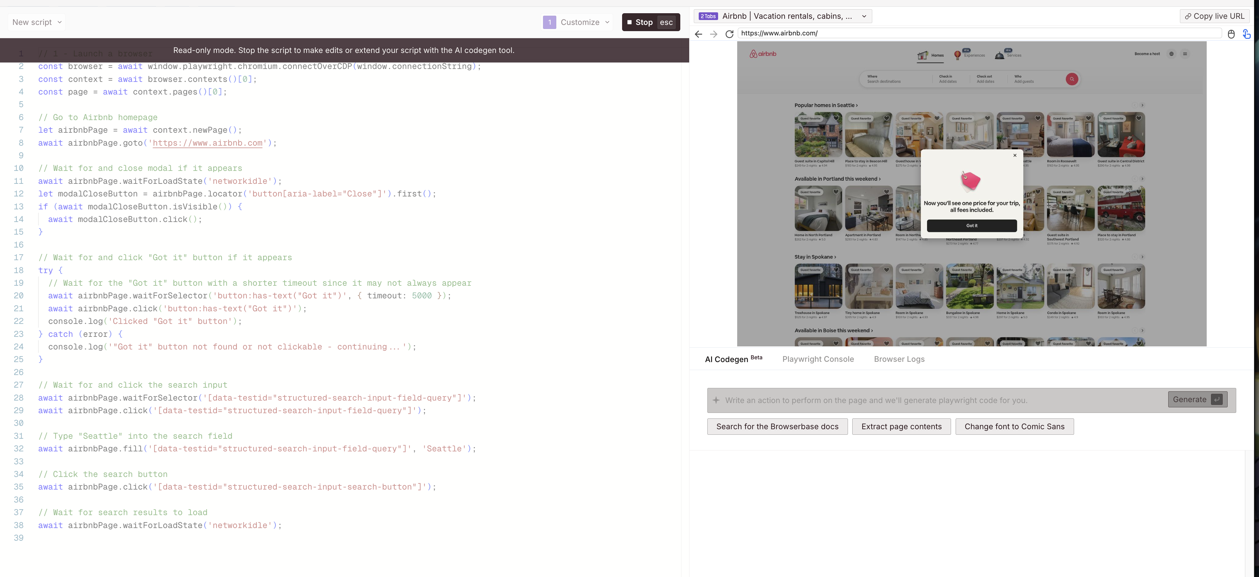Reload the live browser page

pos(729,34)
